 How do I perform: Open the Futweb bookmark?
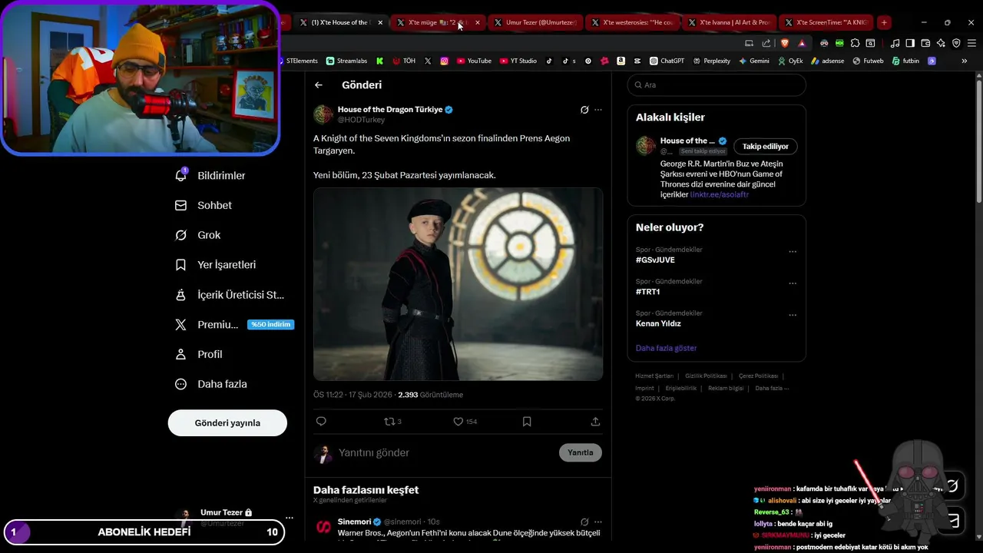[868, 61]
